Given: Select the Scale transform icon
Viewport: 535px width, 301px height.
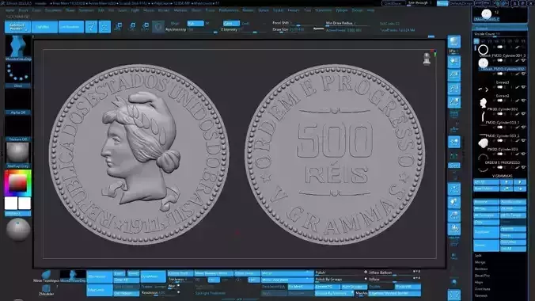Looking at the screenshot, I should coord(132,27).
